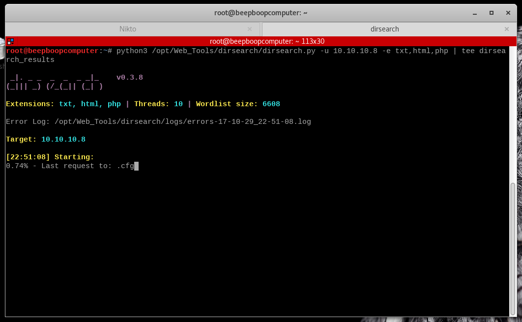Image resolution: width=522 pixels, height=322 pixels.
Task: Click the Wordlist size value 6608
Action: point(271,104)
